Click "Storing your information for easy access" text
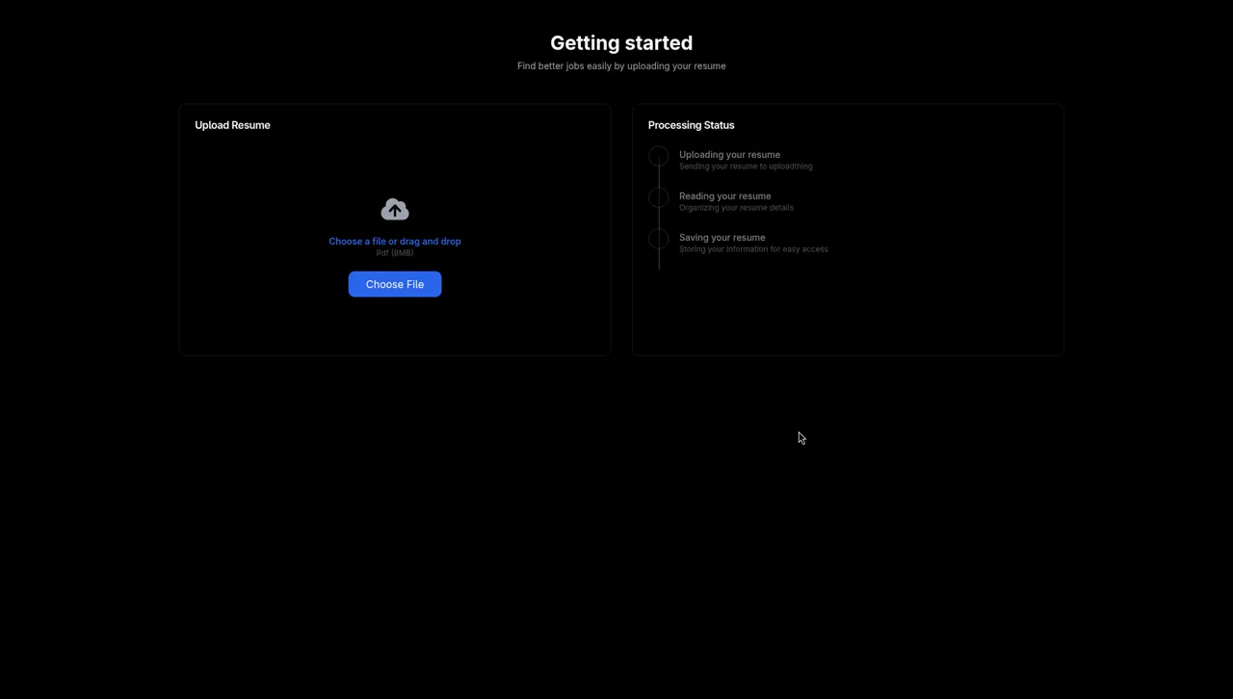Viewport: 1233px width, 699px height. 753,249
